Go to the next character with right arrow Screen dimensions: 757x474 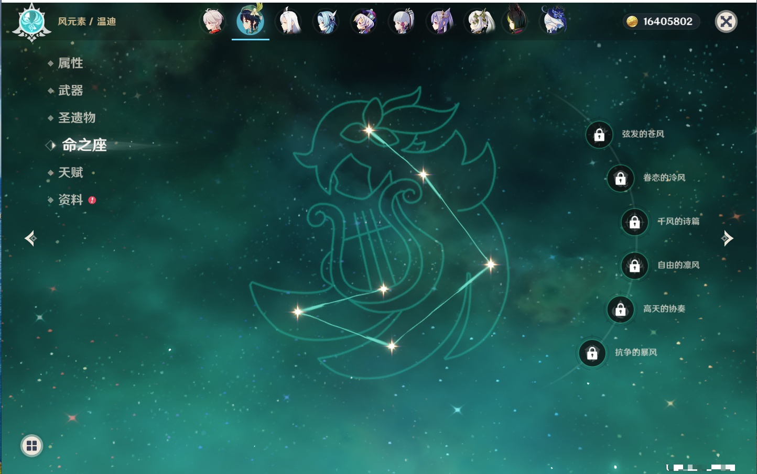pos(727,238)
